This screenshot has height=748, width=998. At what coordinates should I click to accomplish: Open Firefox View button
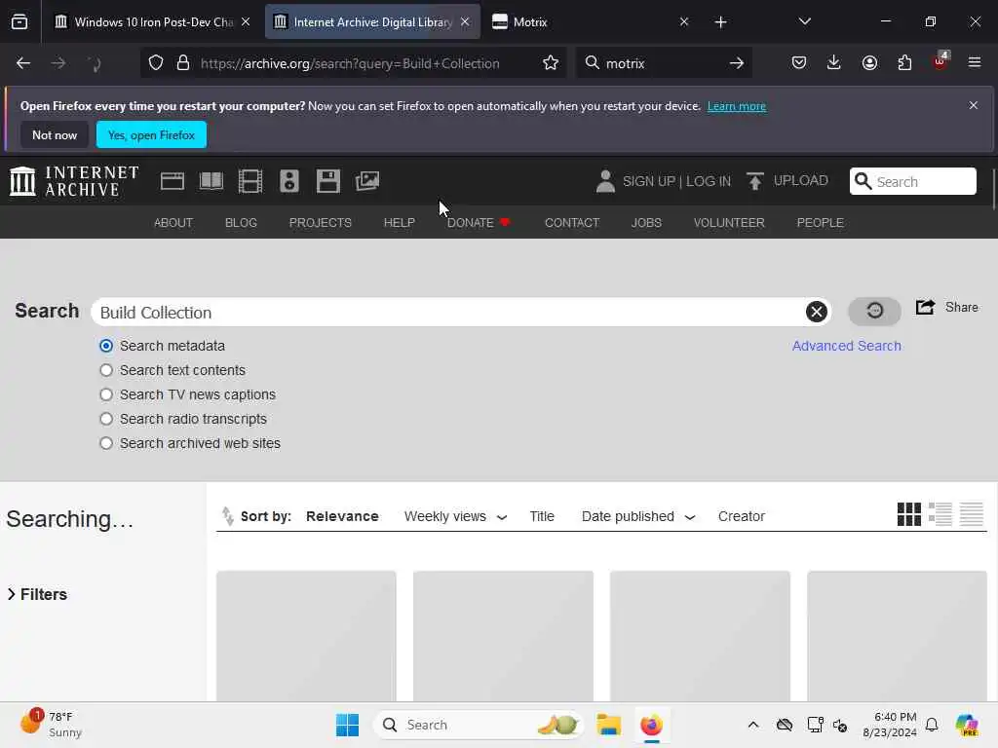pyautogui.click(x=19, y=21)
